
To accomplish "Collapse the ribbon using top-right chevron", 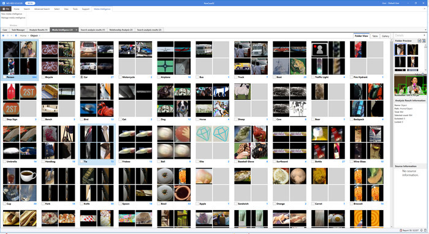I will (425, 9).
